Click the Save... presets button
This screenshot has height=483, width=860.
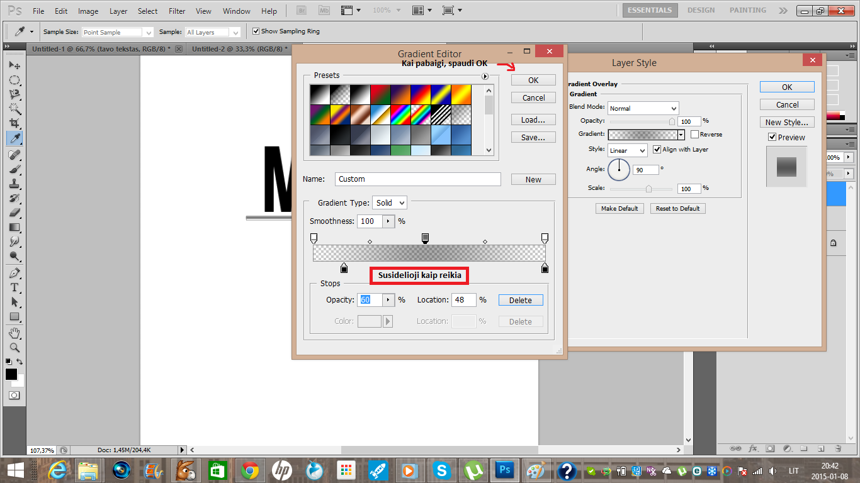pyautogui.click(x=533, y=137)
